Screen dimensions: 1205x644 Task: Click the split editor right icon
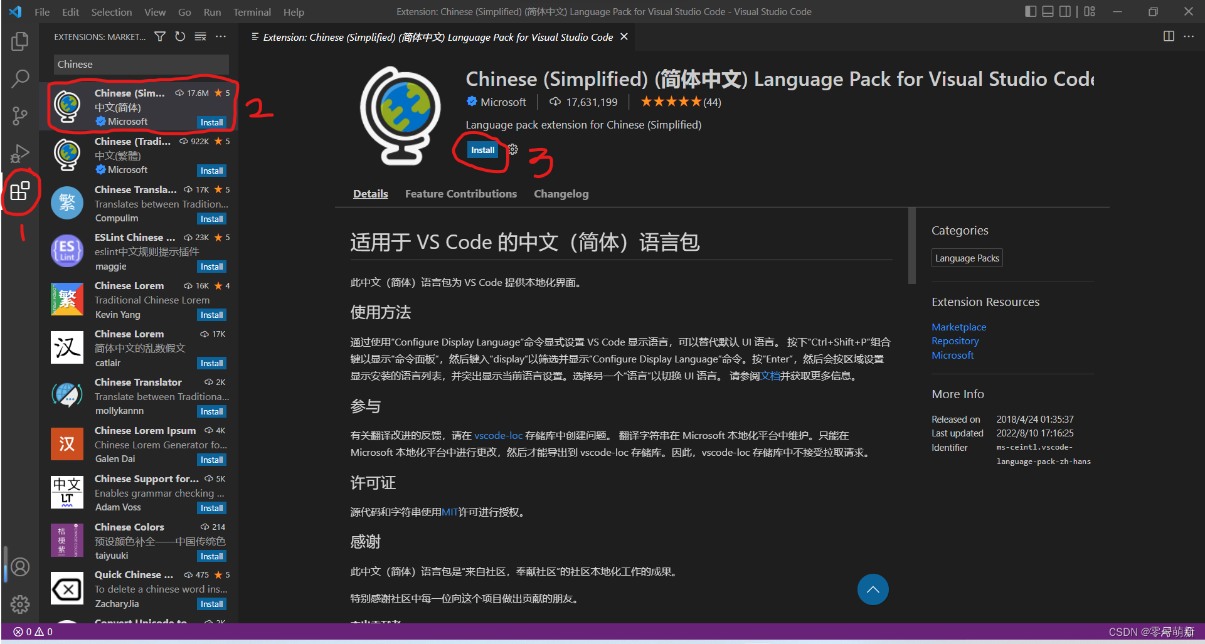coord(1169,36)
